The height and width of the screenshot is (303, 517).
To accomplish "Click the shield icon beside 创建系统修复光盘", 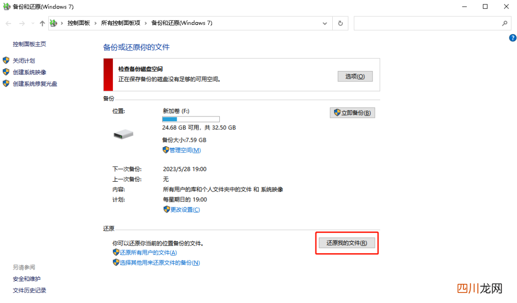I will pyautogui.click(x=6, y=83).
